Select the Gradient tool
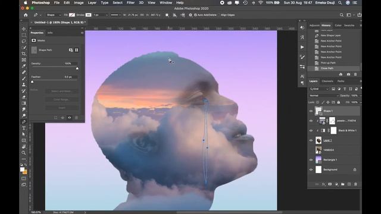 [x=24, y=103]
